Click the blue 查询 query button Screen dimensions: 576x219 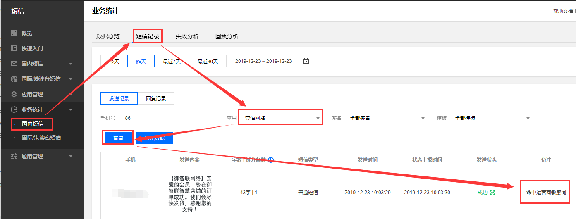click(x=118, y=138)
